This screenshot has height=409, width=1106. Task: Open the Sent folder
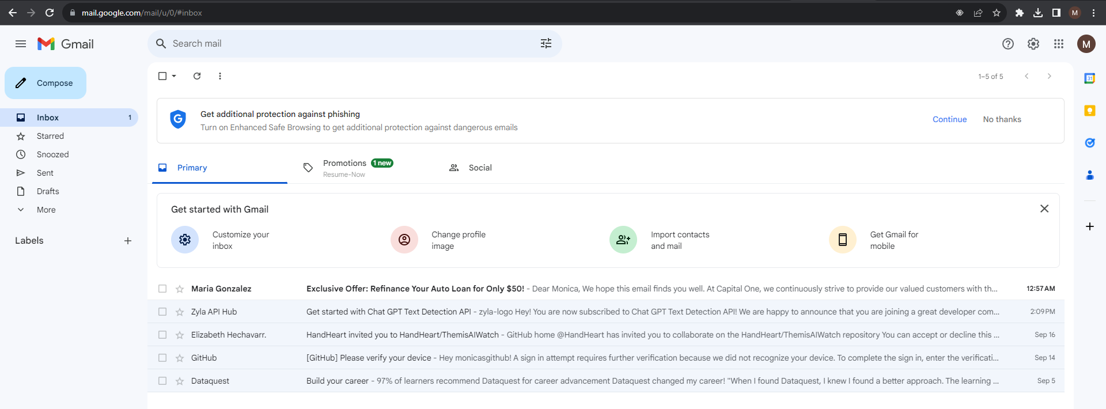(x=69, y=173)
